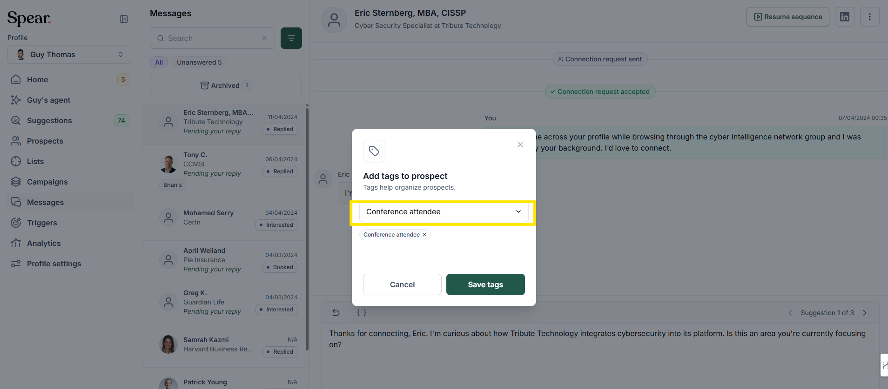Expand the Conference attendee tag dropdown
The width and height of the screenshot is (888, 389).
(x=444, y=212)
